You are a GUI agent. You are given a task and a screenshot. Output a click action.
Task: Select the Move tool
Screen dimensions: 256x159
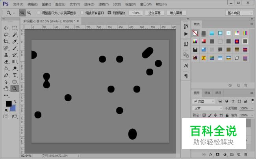[x=6, y=28]
